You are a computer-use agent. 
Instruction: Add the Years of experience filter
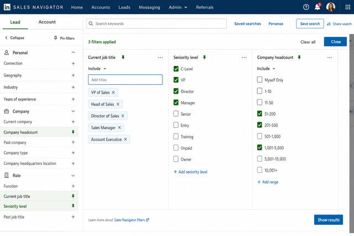pyautogui.click(x=73, y=99)
